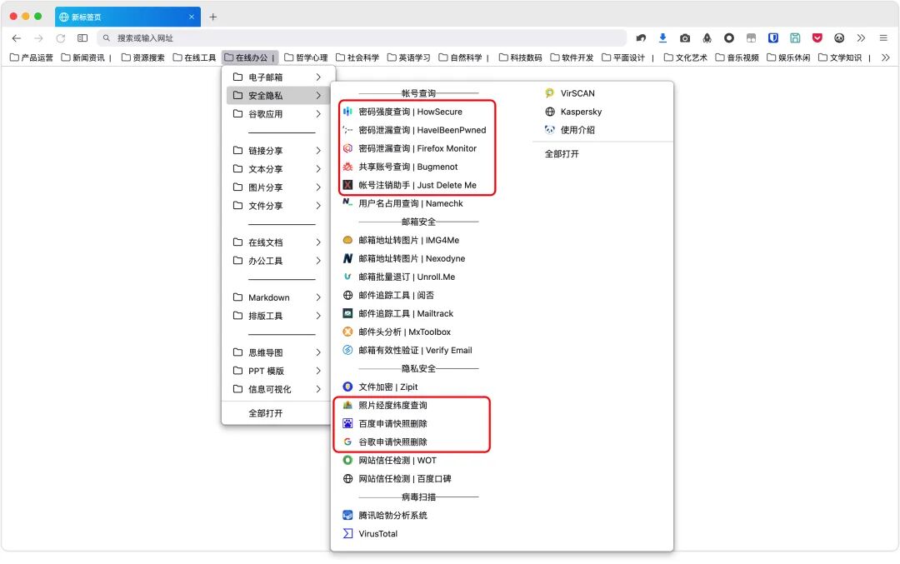The width and height of the screenshot is (900, 564).
Task: Click the rocket extension icon
Action: pyautogui.click(x=707, y=37)
